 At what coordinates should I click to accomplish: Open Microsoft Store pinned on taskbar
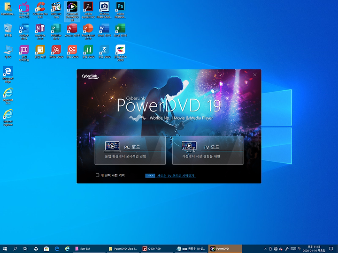[x=46, y=249]
